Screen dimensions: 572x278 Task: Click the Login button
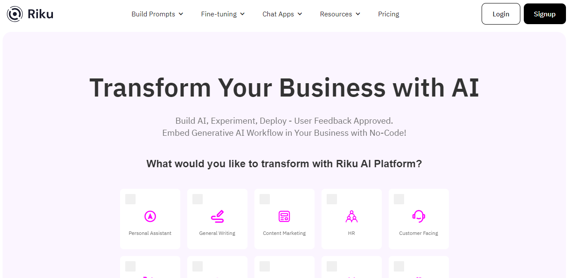[x=501, y=14]
